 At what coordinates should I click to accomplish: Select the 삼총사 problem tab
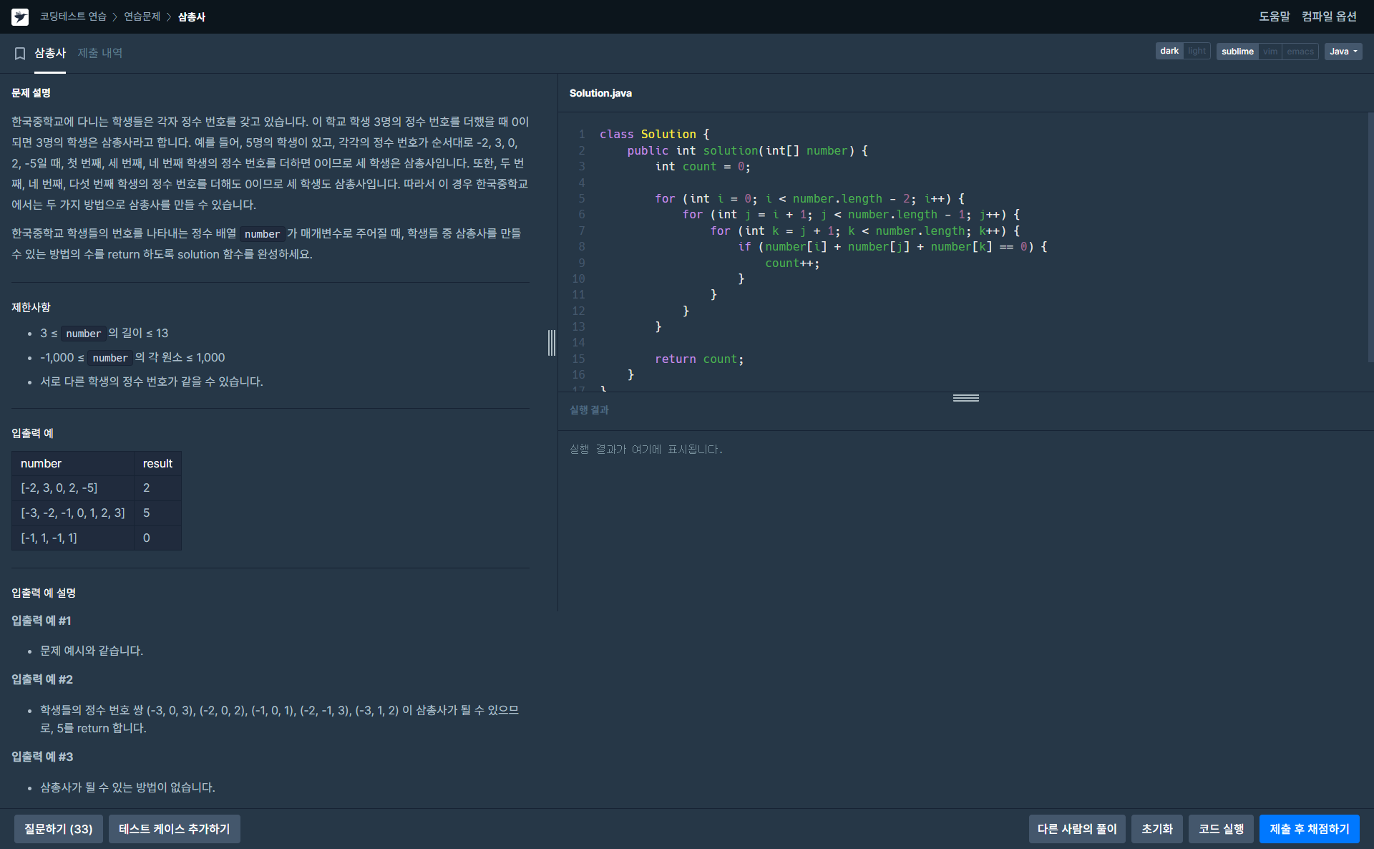[50, 53]
